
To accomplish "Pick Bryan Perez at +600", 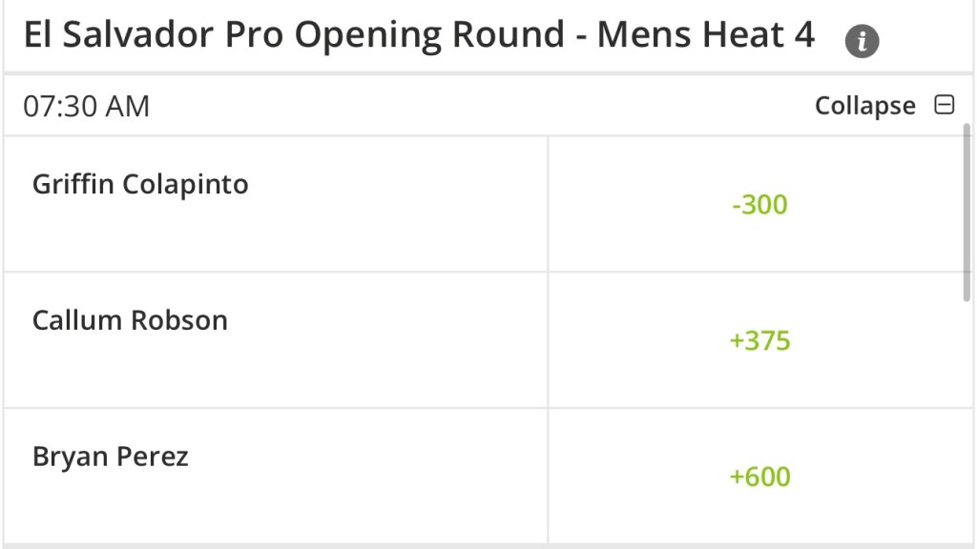I will click(x=759, y=476).
